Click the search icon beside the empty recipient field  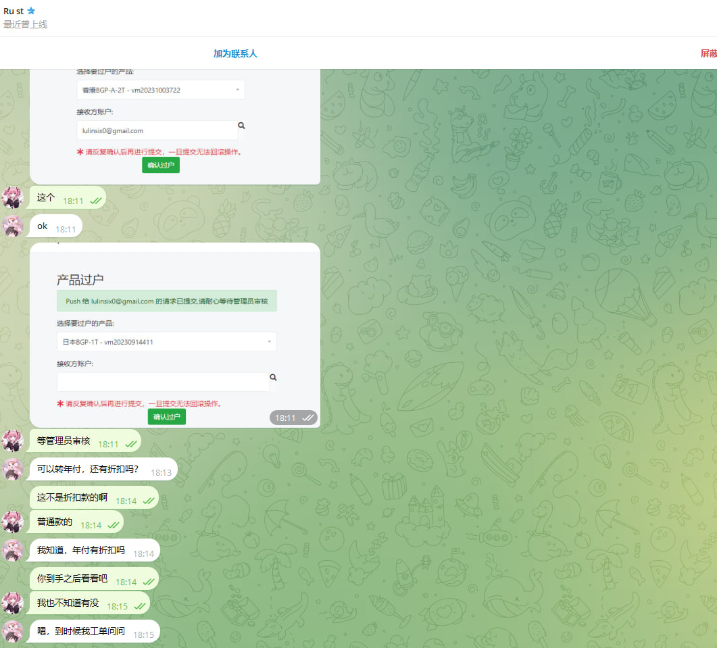(273, 377)
